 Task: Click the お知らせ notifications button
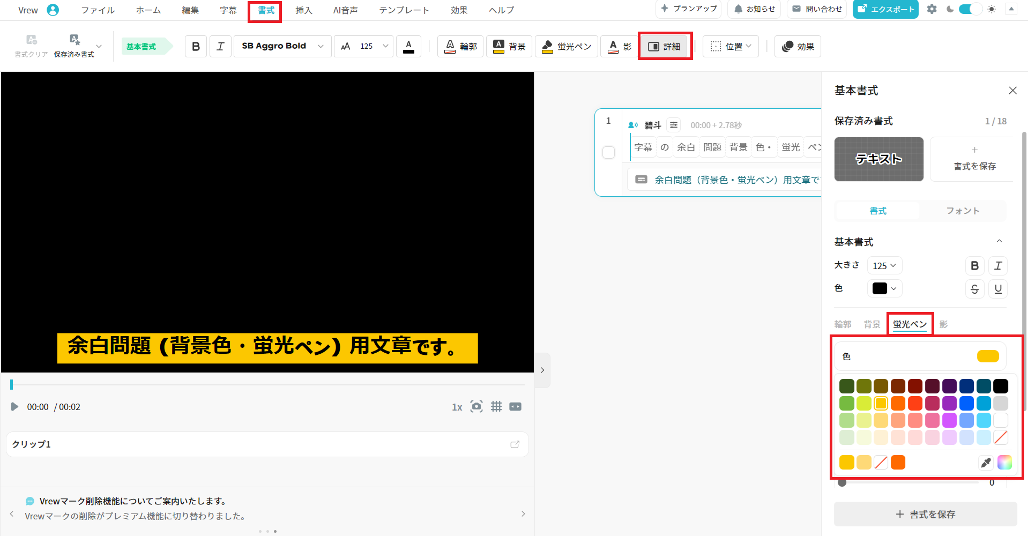pos(754,9)
